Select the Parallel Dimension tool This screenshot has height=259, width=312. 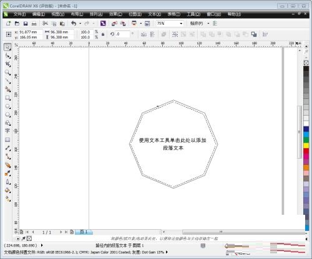pos(7,148)
